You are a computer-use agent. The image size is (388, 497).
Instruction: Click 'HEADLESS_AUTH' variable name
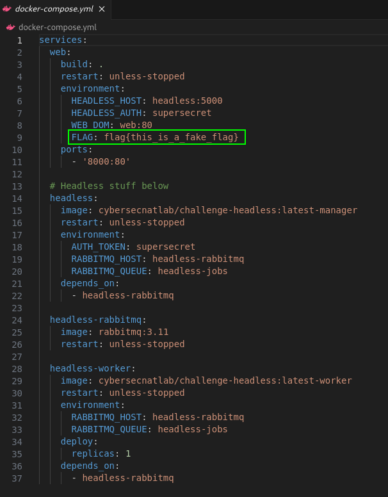106,113
